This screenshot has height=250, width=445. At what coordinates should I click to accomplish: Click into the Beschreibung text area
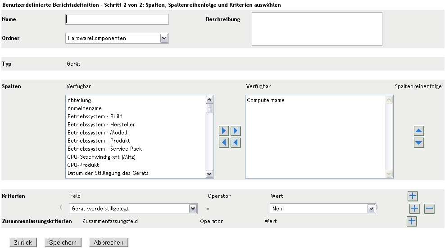(x=317, y=29)
